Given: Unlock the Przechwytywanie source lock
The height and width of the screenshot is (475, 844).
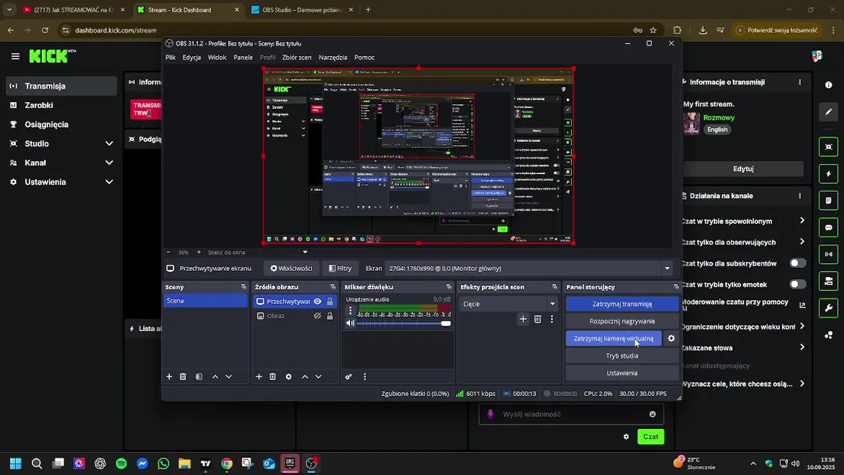Looking at the screenshot, I should click(330, 301).
